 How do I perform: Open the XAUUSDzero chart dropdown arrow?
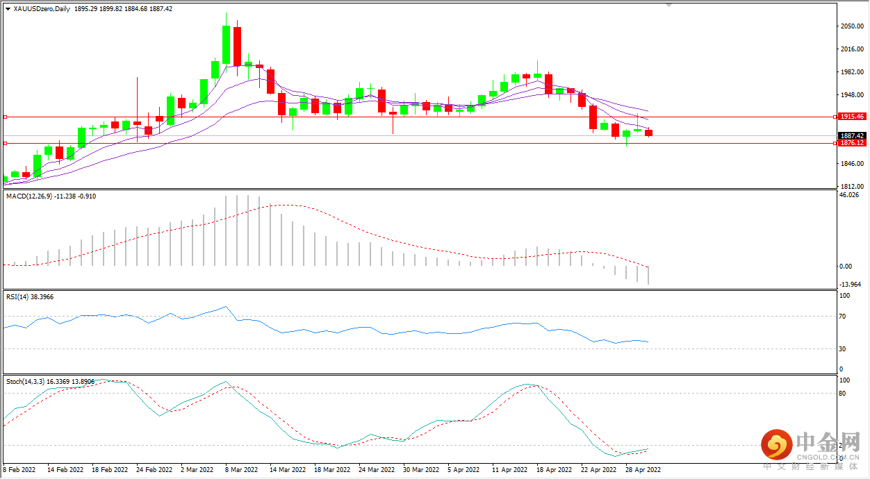[x=8, y=9]
